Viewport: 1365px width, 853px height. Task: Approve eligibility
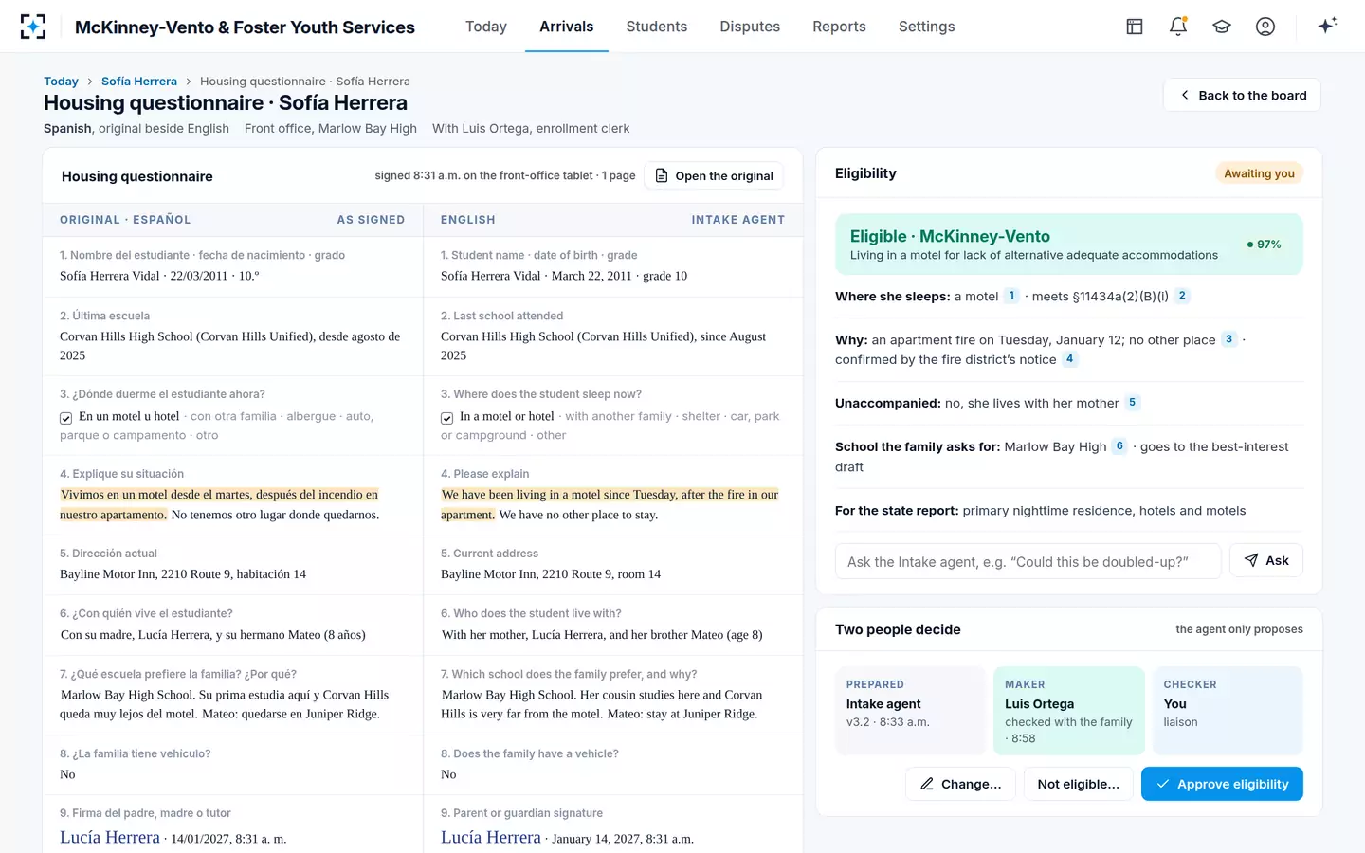click(x=1222, y=784)
